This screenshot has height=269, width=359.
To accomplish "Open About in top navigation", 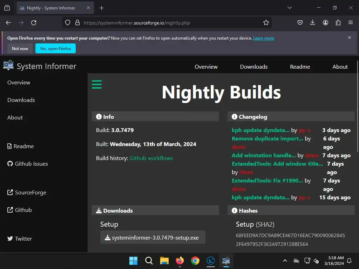I will pos(340,67).
